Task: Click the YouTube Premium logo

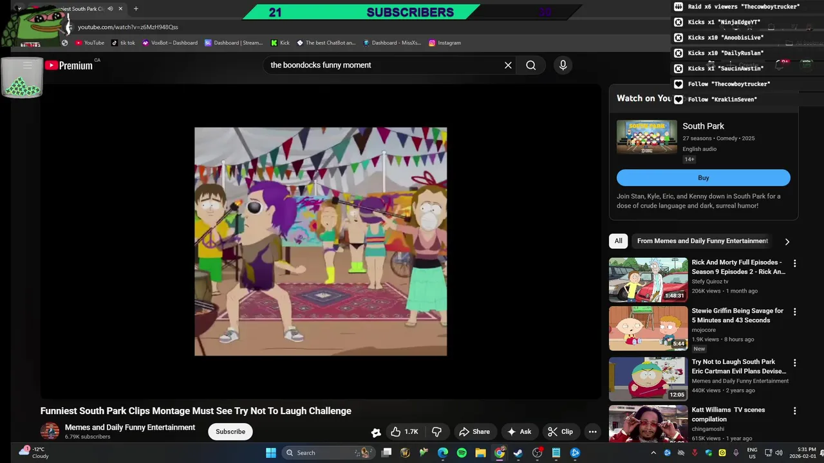Action: (x=68, y=65)
